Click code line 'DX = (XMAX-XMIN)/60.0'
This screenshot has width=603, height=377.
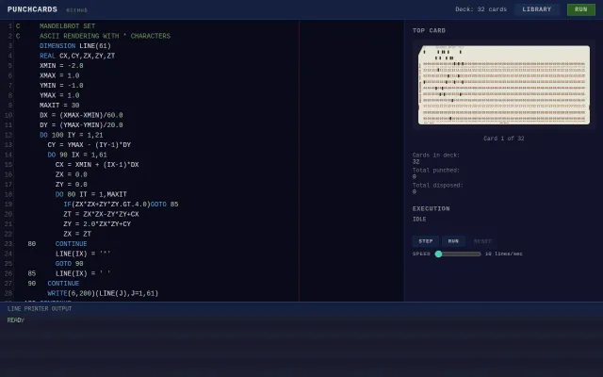(x=81, y=115)
